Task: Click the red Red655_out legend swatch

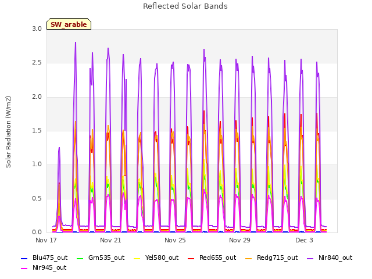Action: coord(191,258)
